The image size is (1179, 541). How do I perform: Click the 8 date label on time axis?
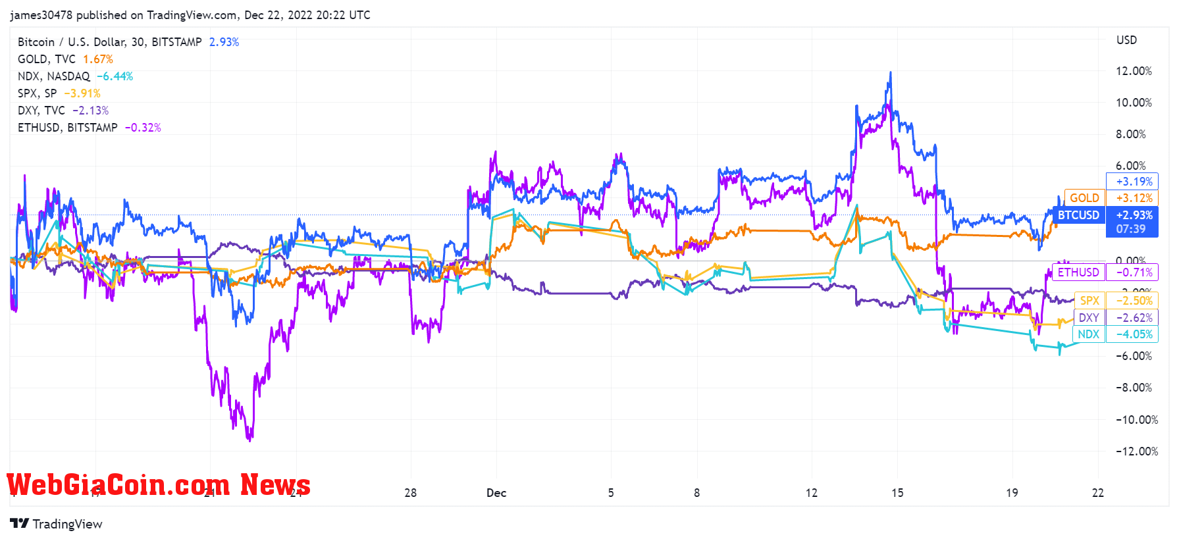pos(697,493)
